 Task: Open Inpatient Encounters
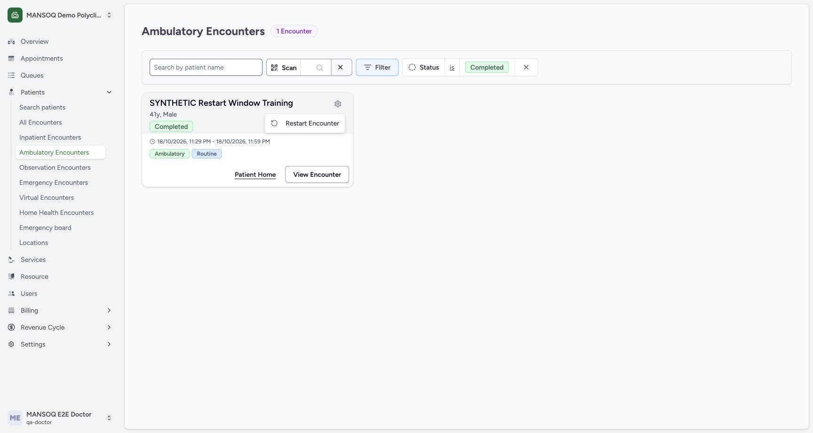pos(50,138)
